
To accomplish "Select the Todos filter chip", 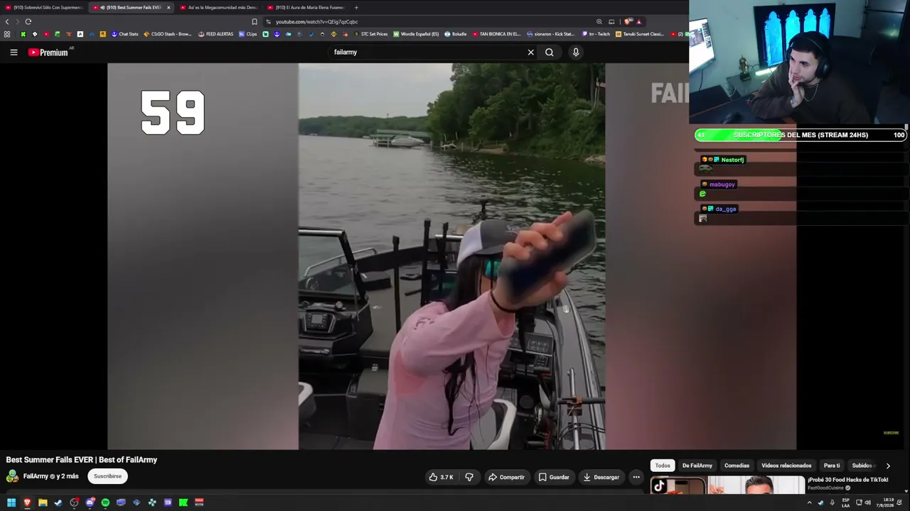I will 663,466.
